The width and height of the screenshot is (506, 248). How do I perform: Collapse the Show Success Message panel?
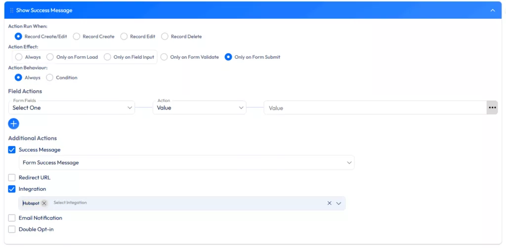pyautogui.click(x=492, y=10)
